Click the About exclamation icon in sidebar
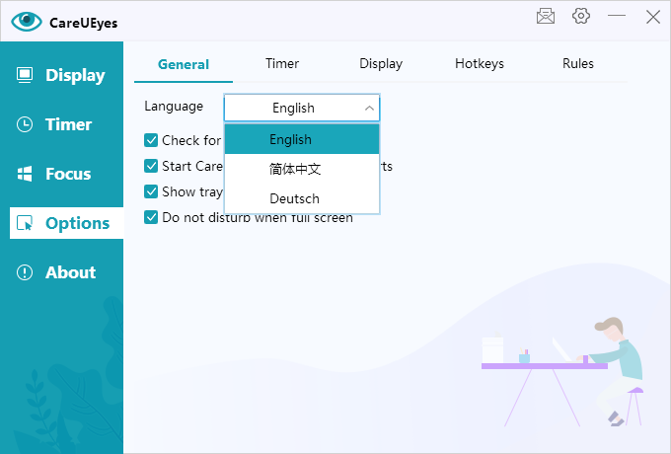This screenshot has height=454, width=671. click(25, 272)
